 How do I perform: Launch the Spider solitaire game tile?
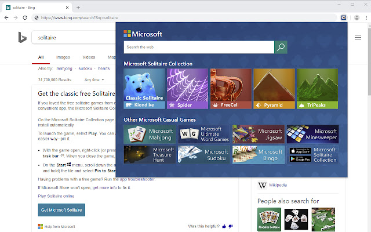coord(187,89)
